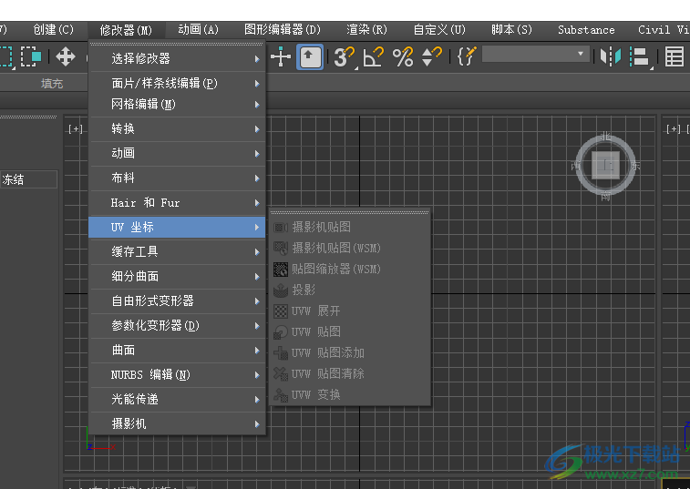The height and width of the screenshot is (489, 690).
Task: Expand the 面片/样条线编辑(P) submenu
Action: [178, 83]
